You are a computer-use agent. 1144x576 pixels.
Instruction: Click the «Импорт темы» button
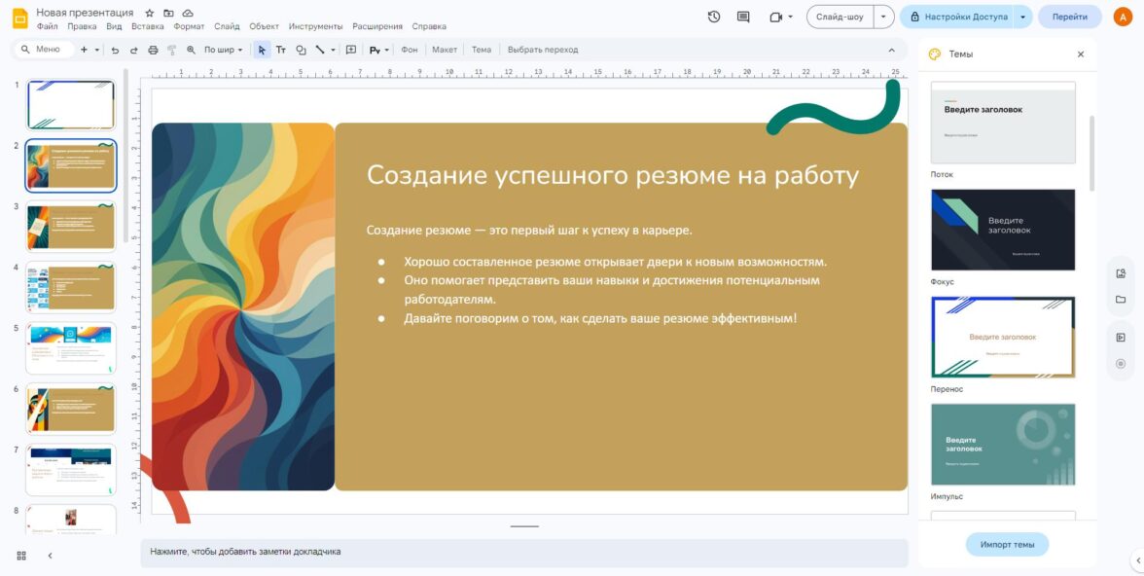[1007, 544]
